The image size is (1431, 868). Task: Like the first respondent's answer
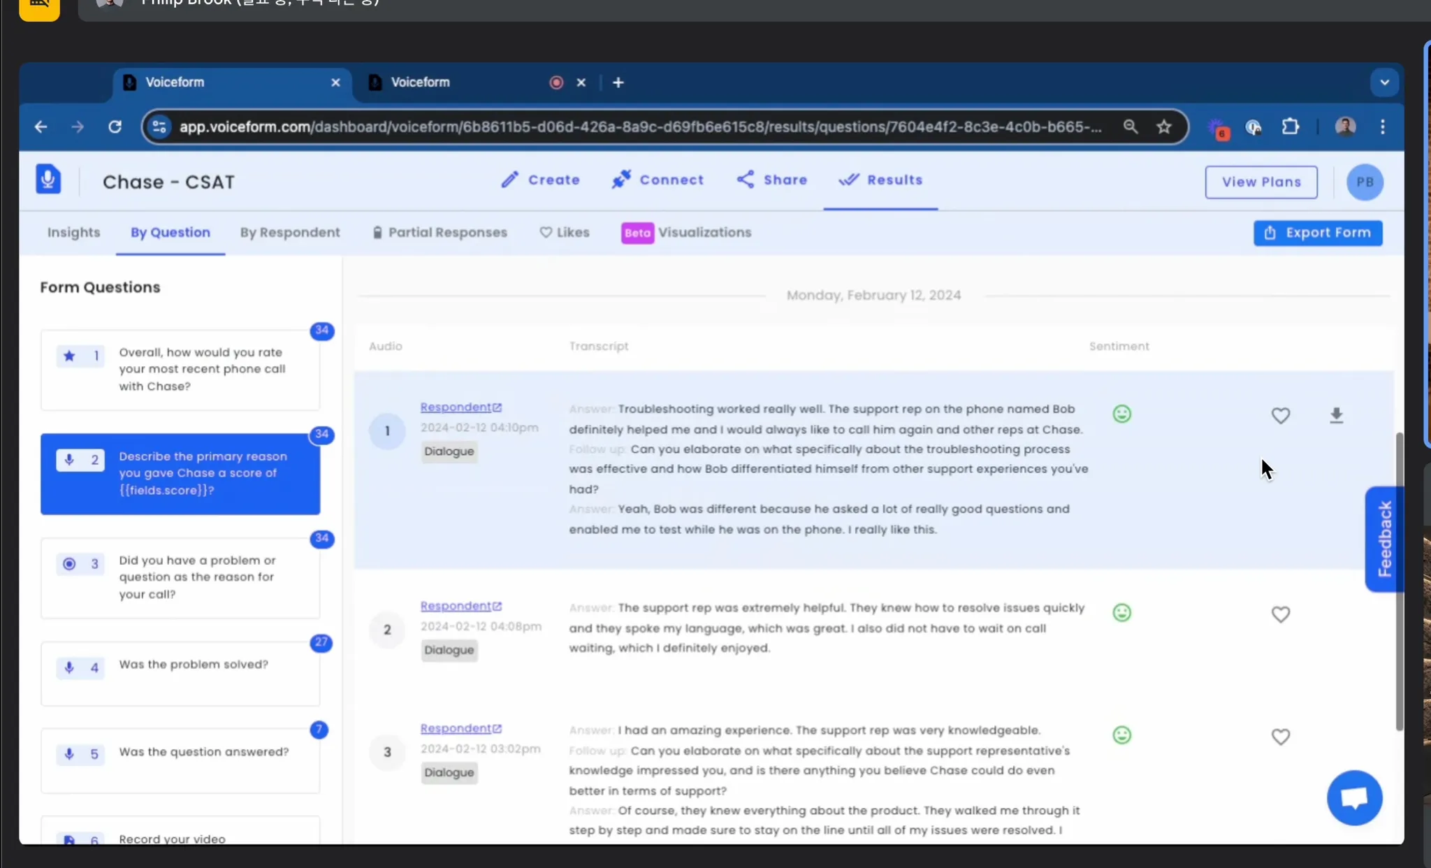[x=1280, y=416]
